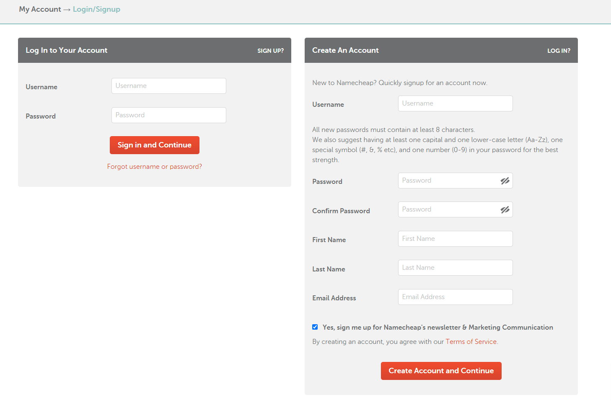The image size is (611, 408).
Task: Click SIGN UP? link in login header
Action: click(x=270, y=51)
